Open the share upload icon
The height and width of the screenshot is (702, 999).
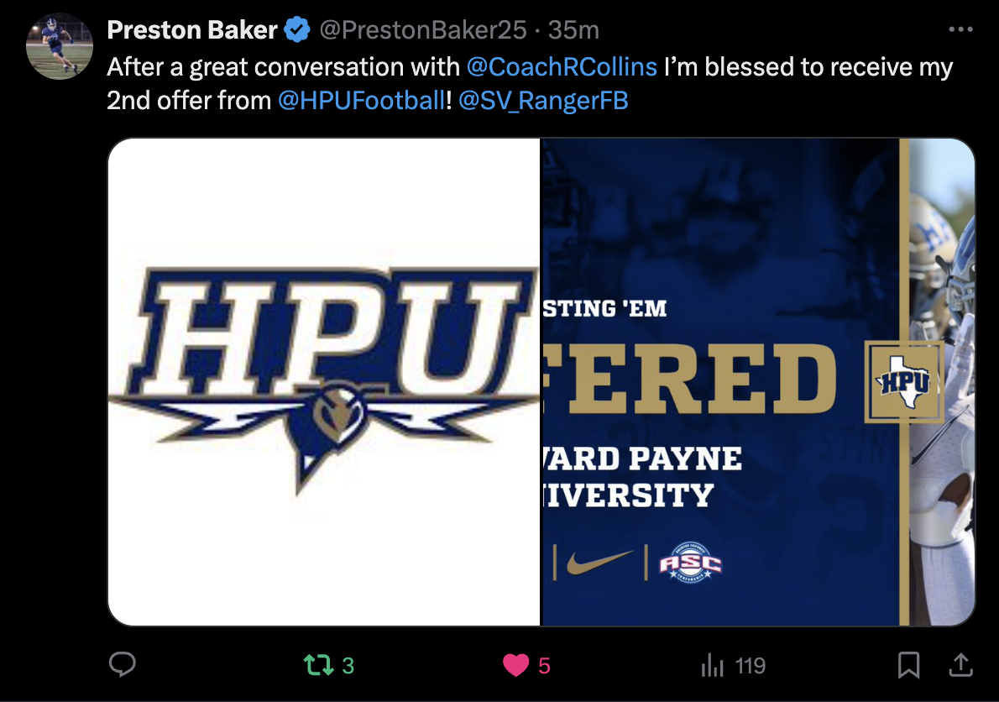960,665
